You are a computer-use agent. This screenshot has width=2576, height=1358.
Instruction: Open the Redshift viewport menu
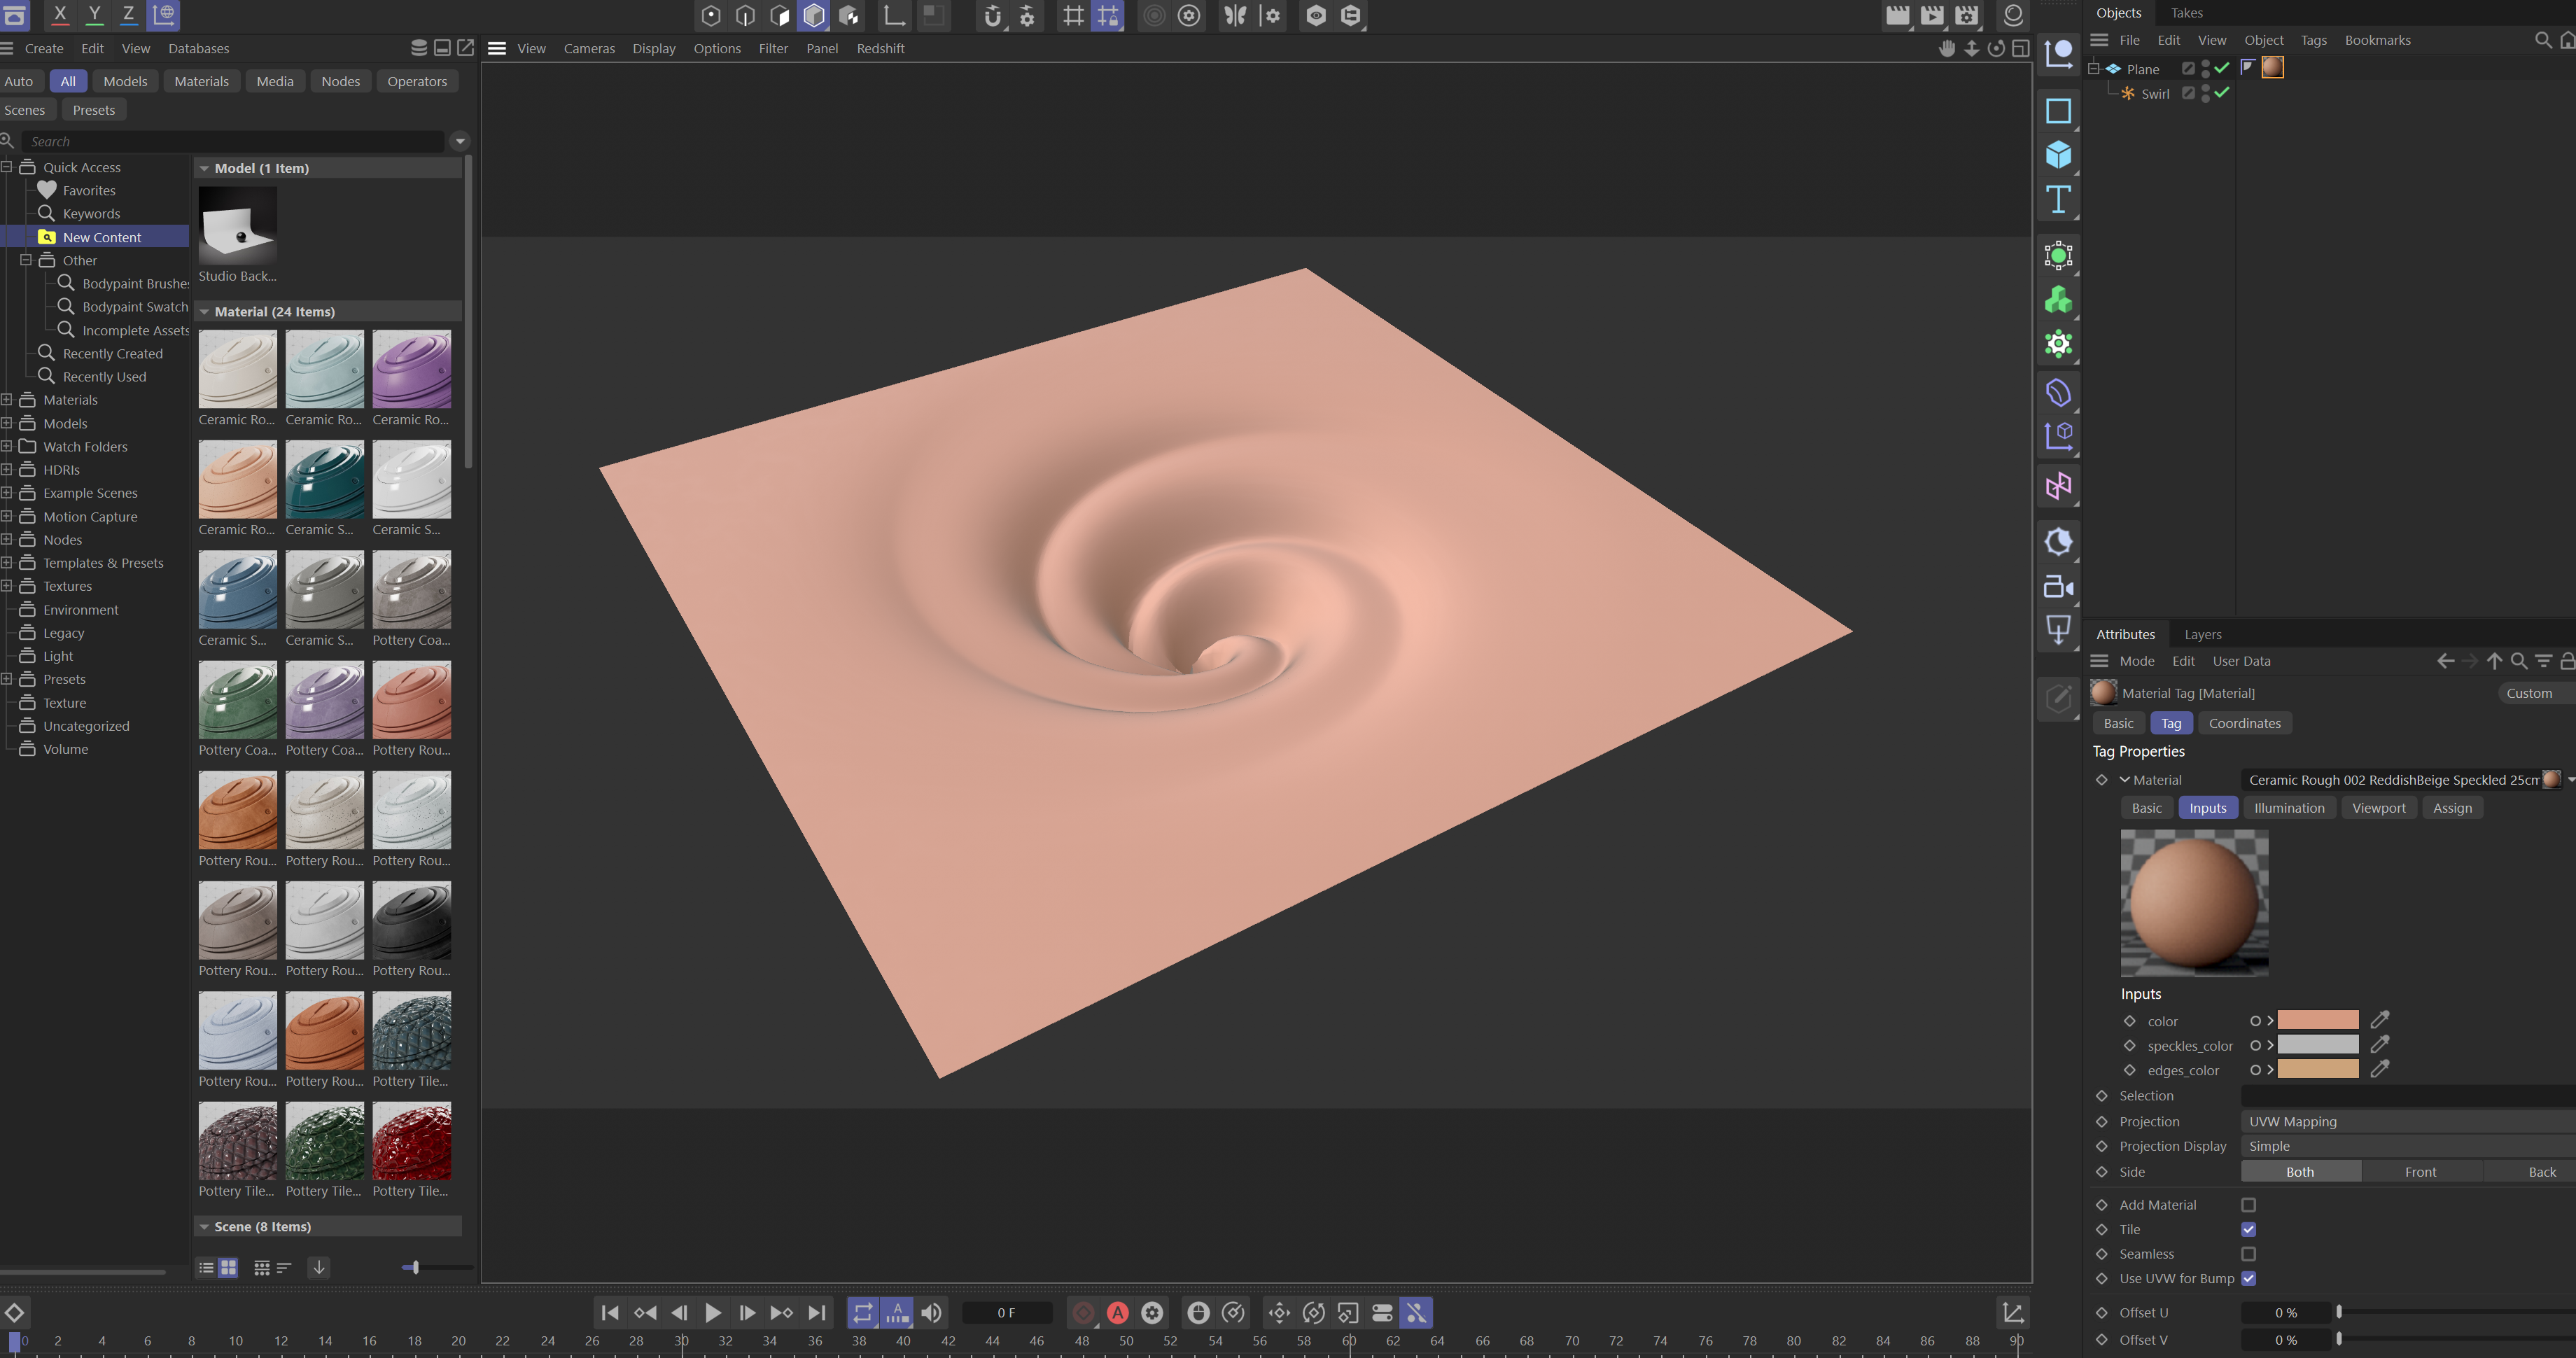pyautogui.click(x=880, y=48)
